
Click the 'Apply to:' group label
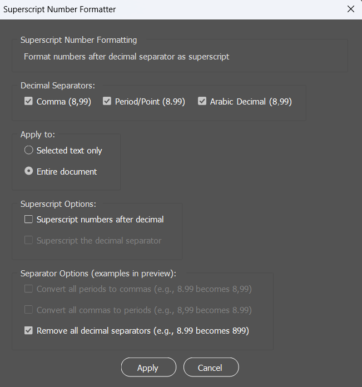click(38, 135)
